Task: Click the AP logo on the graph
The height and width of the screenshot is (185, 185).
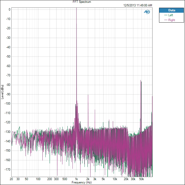Action: pos(147,12)
